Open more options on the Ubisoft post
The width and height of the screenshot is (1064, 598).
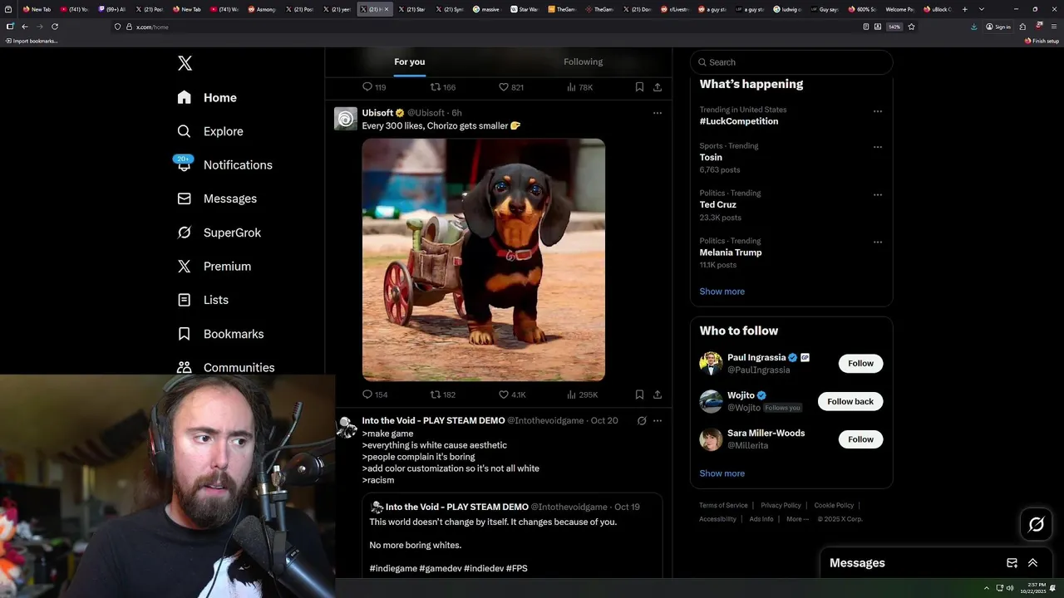click(x=658, y=113)
